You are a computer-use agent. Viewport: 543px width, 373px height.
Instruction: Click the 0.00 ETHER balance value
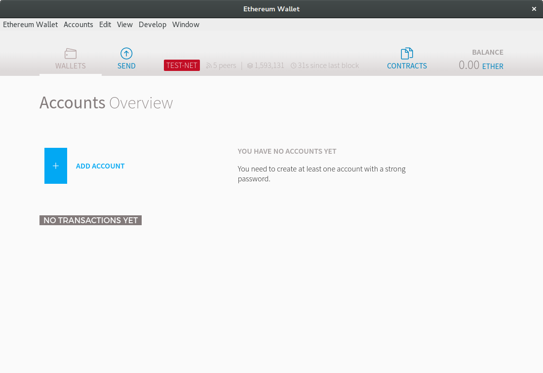click(481, 65)
